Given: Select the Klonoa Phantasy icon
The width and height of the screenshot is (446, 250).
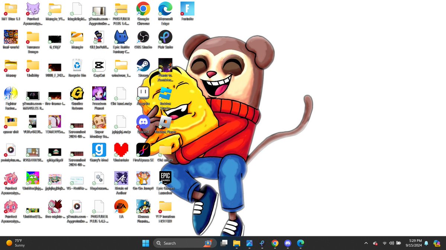Looking at the screenshot, I should [143, 211].
